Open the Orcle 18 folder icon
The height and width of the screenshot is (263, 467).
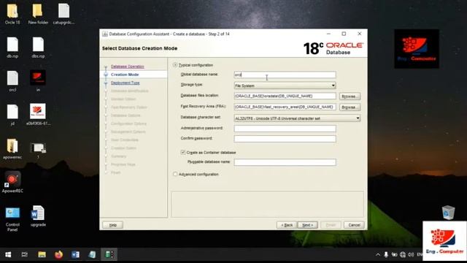click(12, 11)
